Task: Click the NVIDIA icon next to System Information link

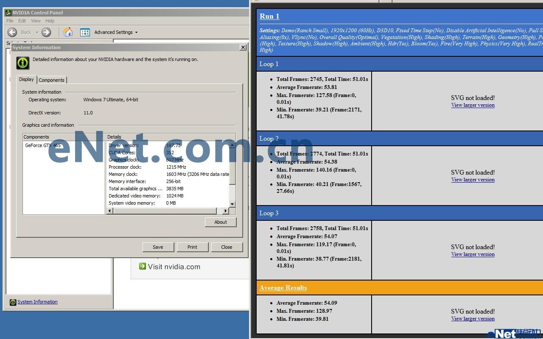Action: [12, 302]
